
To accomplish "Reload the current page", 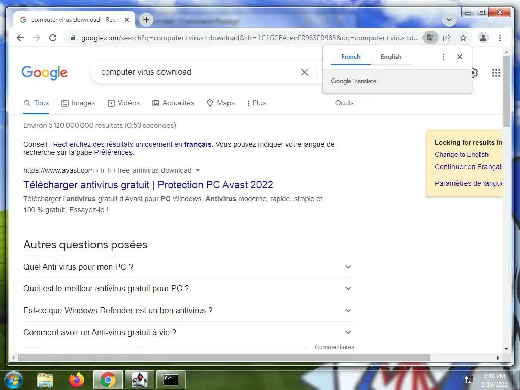I will pos(53,38).
